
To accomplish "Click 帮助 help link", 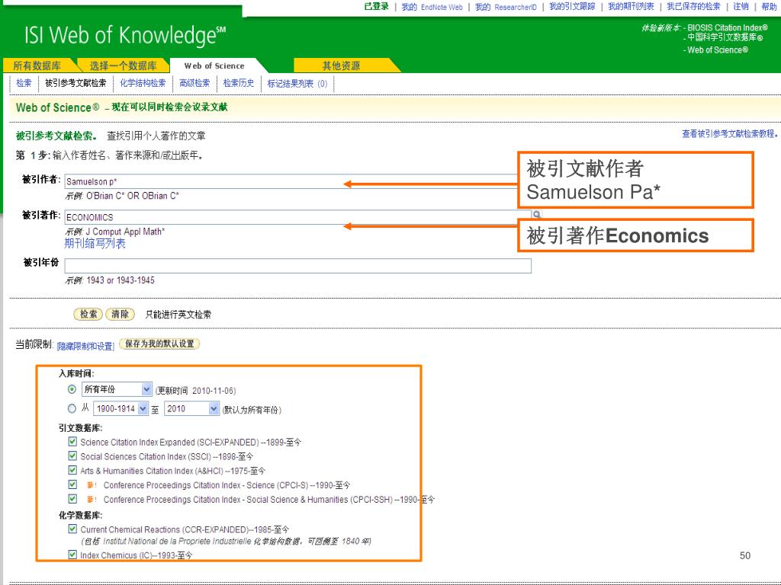I will pyautogui.click(x=769, y=6).
